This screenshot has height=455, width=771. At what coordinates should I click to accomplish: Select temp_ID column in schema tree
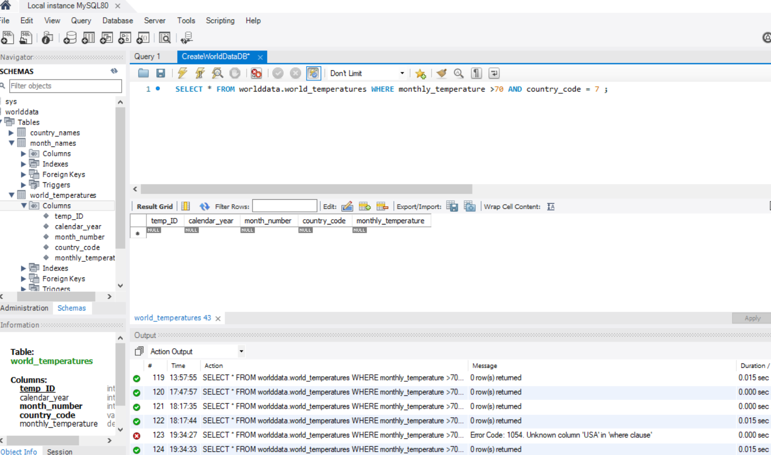click(x=69, y=216)
